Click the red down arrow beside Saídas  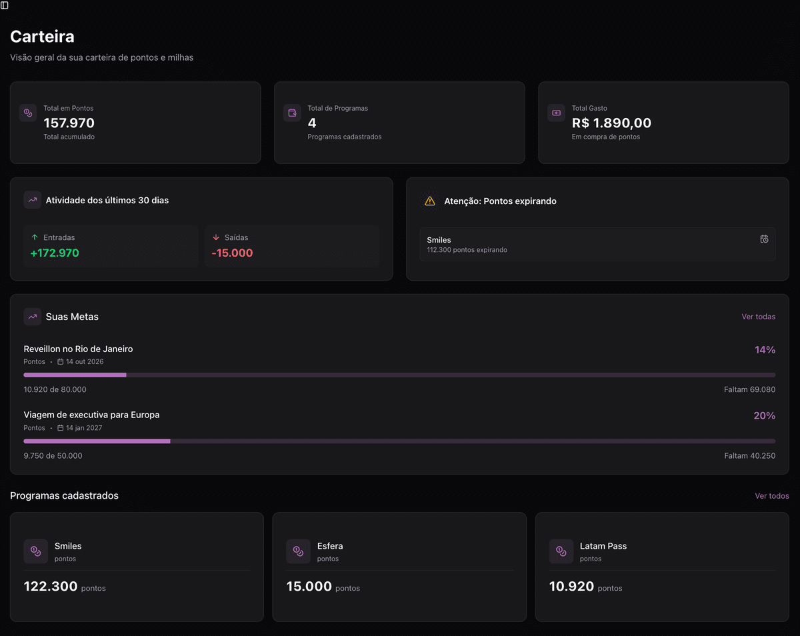216,237
